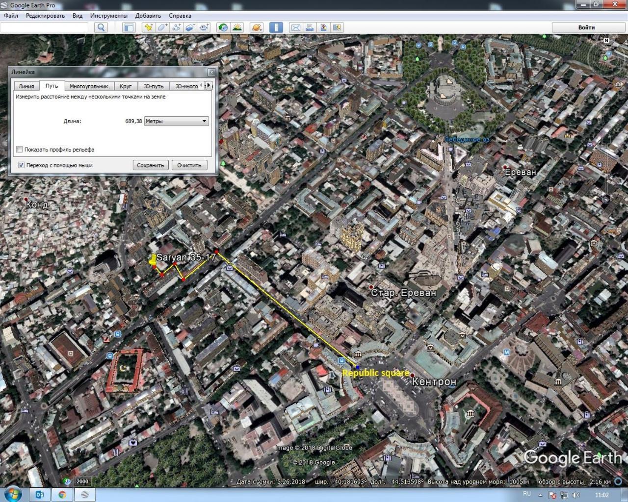Click the 'Конд' map label
This screenshot has width=628, height=502.
coord(37,204)
